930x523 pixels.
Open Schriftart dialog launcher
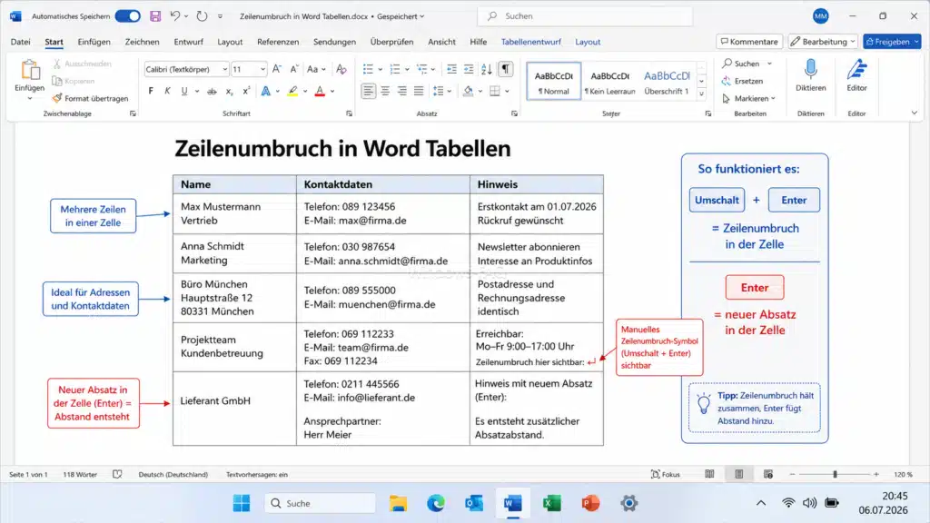coord(349,113)
